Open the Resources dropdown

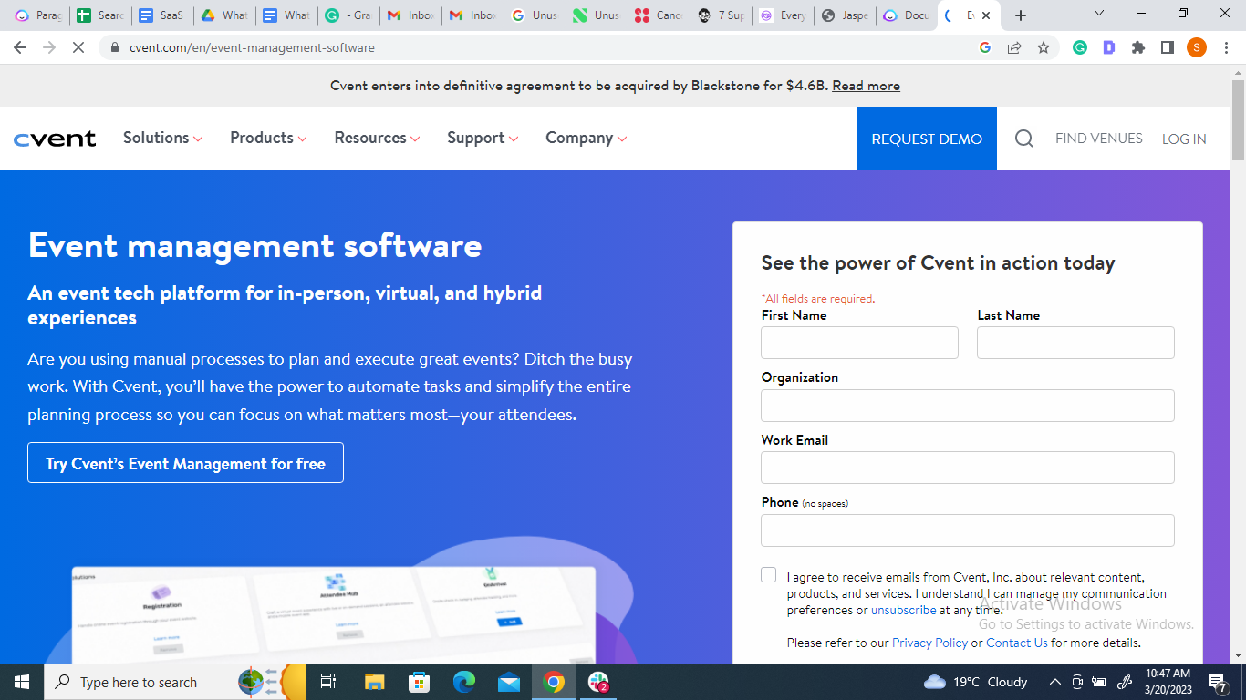(377, 138)
